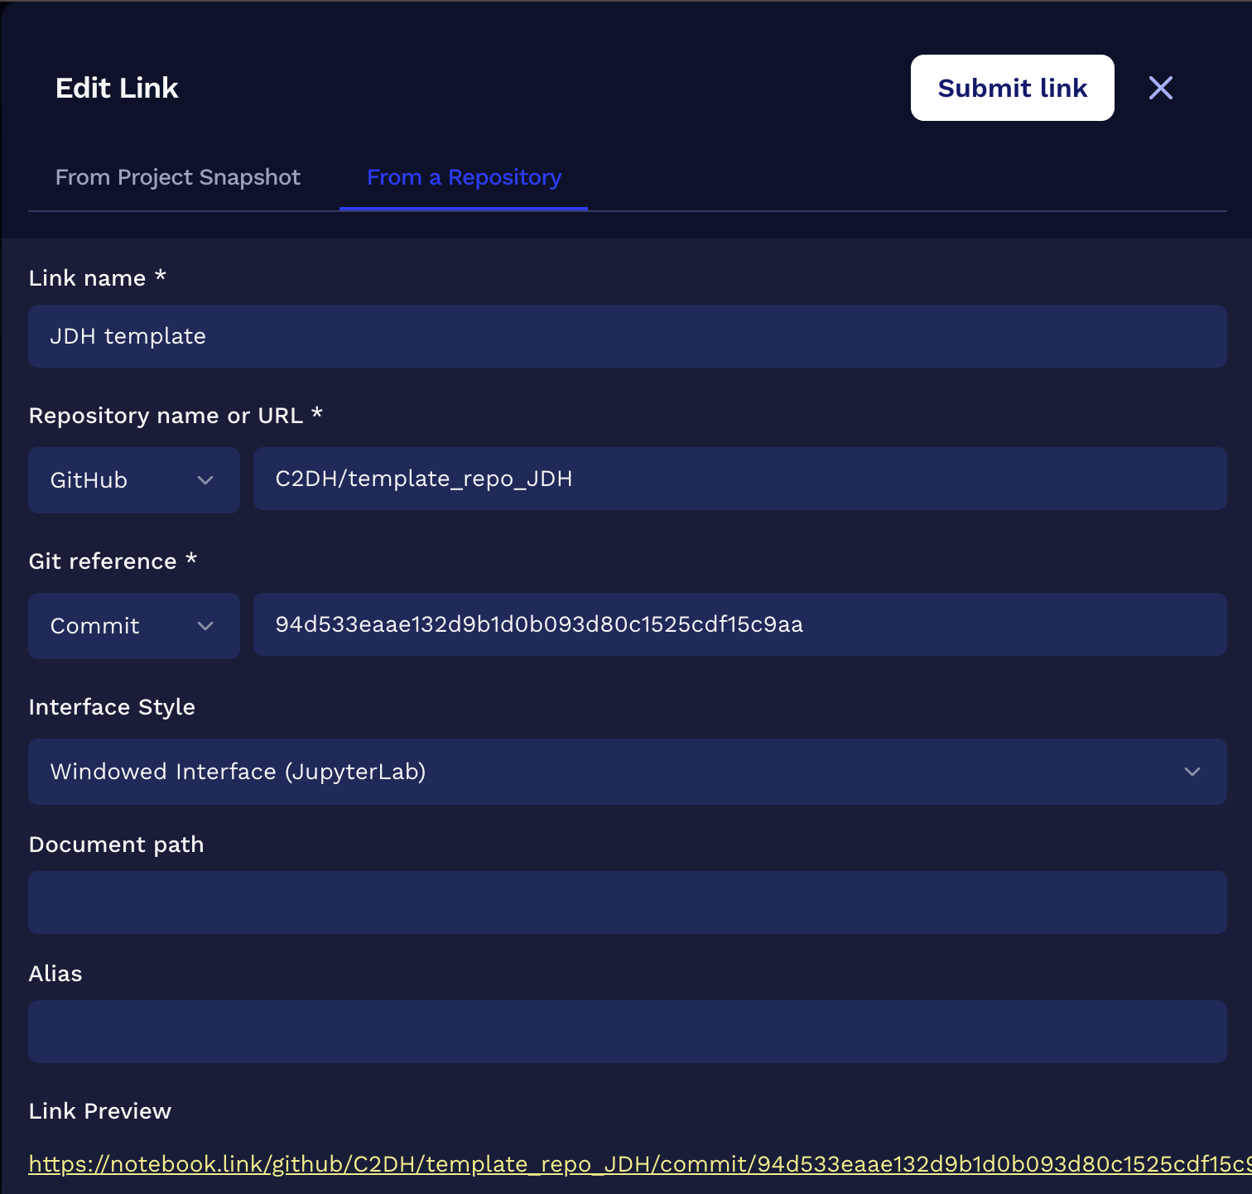1252x1194 pixels.
Task: Open the GitHub provider dropdown
Action: click(x=134, y=480)
